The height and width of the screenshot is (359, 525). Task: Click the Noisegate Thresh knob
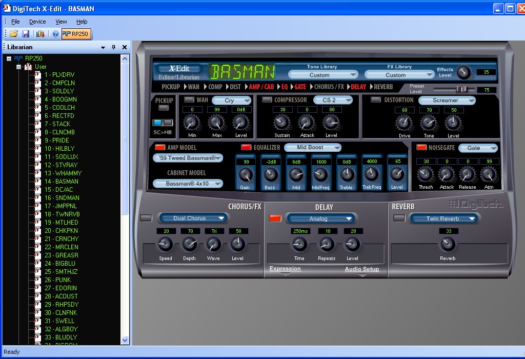point(425,174)
